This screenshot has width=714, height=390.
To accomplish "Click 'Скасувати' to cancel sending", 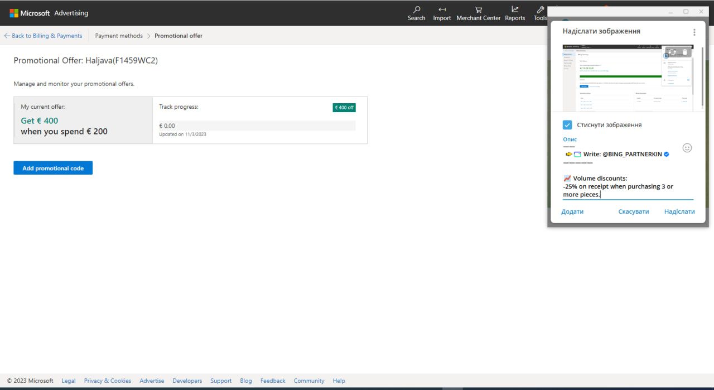I will [x=633, y=211].
